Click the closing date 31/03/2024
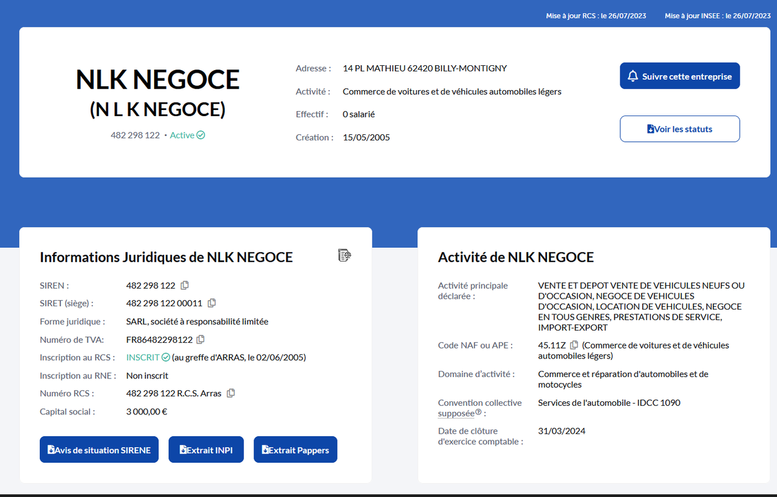 pyautogui.click(x=561, y=431)
